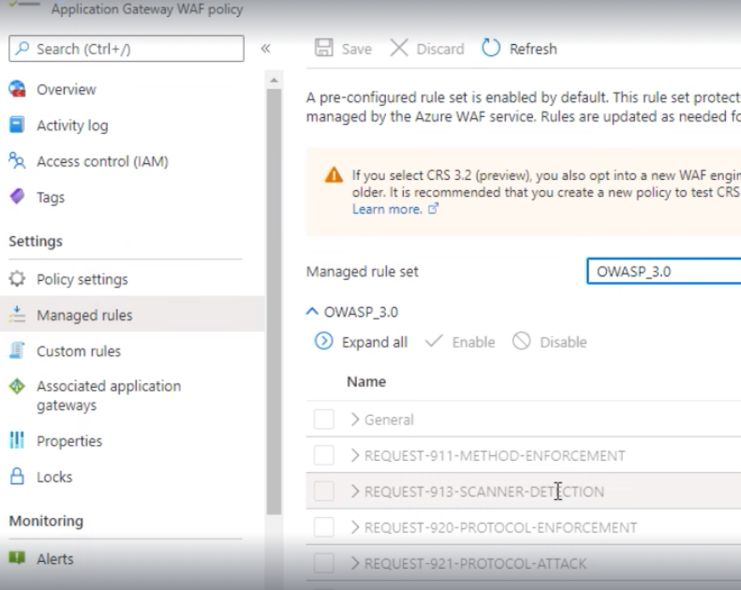Open Alerts under Monitoring

point(55,559)
